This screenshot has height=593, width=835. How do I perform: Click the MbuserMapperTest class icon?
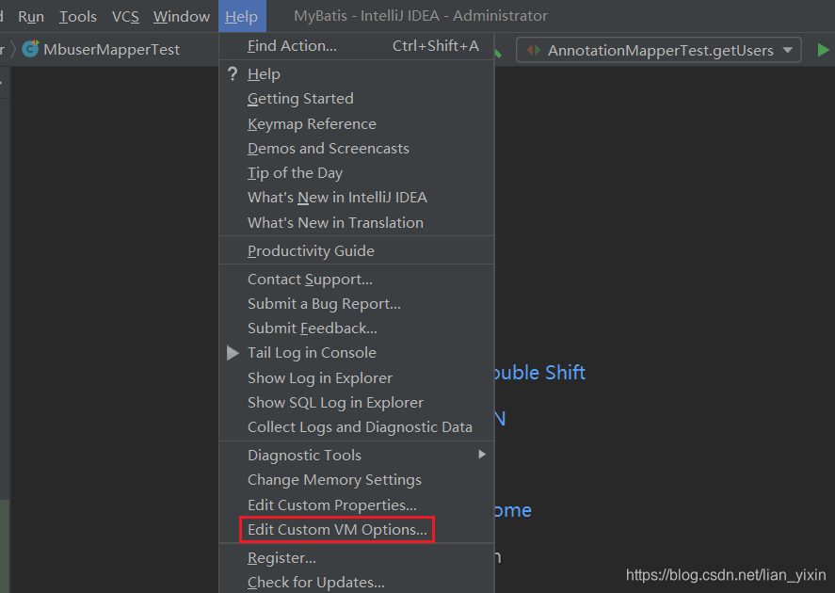click(30, 49)
